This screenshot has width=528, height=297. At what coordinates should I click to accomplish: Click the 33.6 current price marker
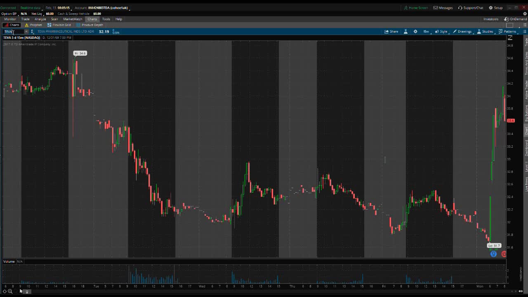[x=511, y=120]
